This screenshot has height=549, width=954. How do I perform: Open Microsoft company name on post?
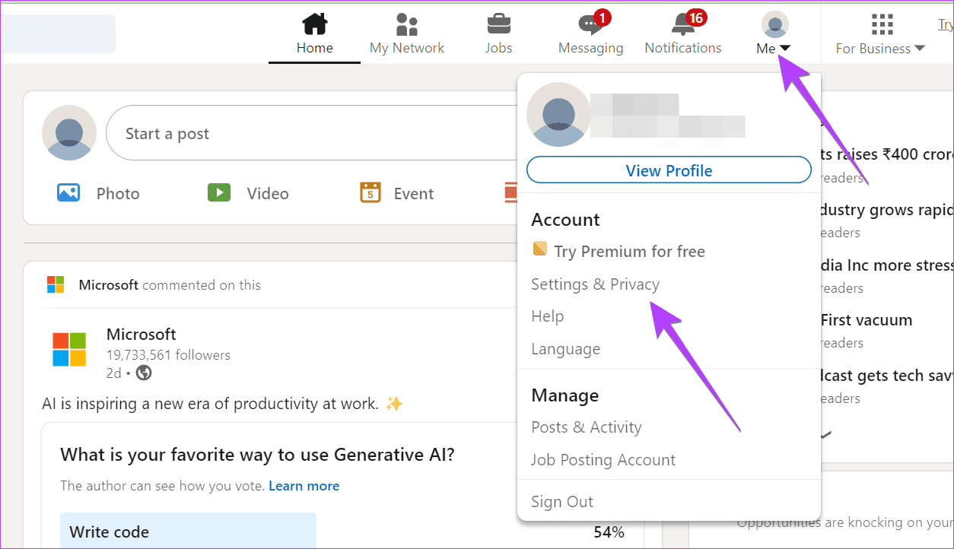pos(142,334)
